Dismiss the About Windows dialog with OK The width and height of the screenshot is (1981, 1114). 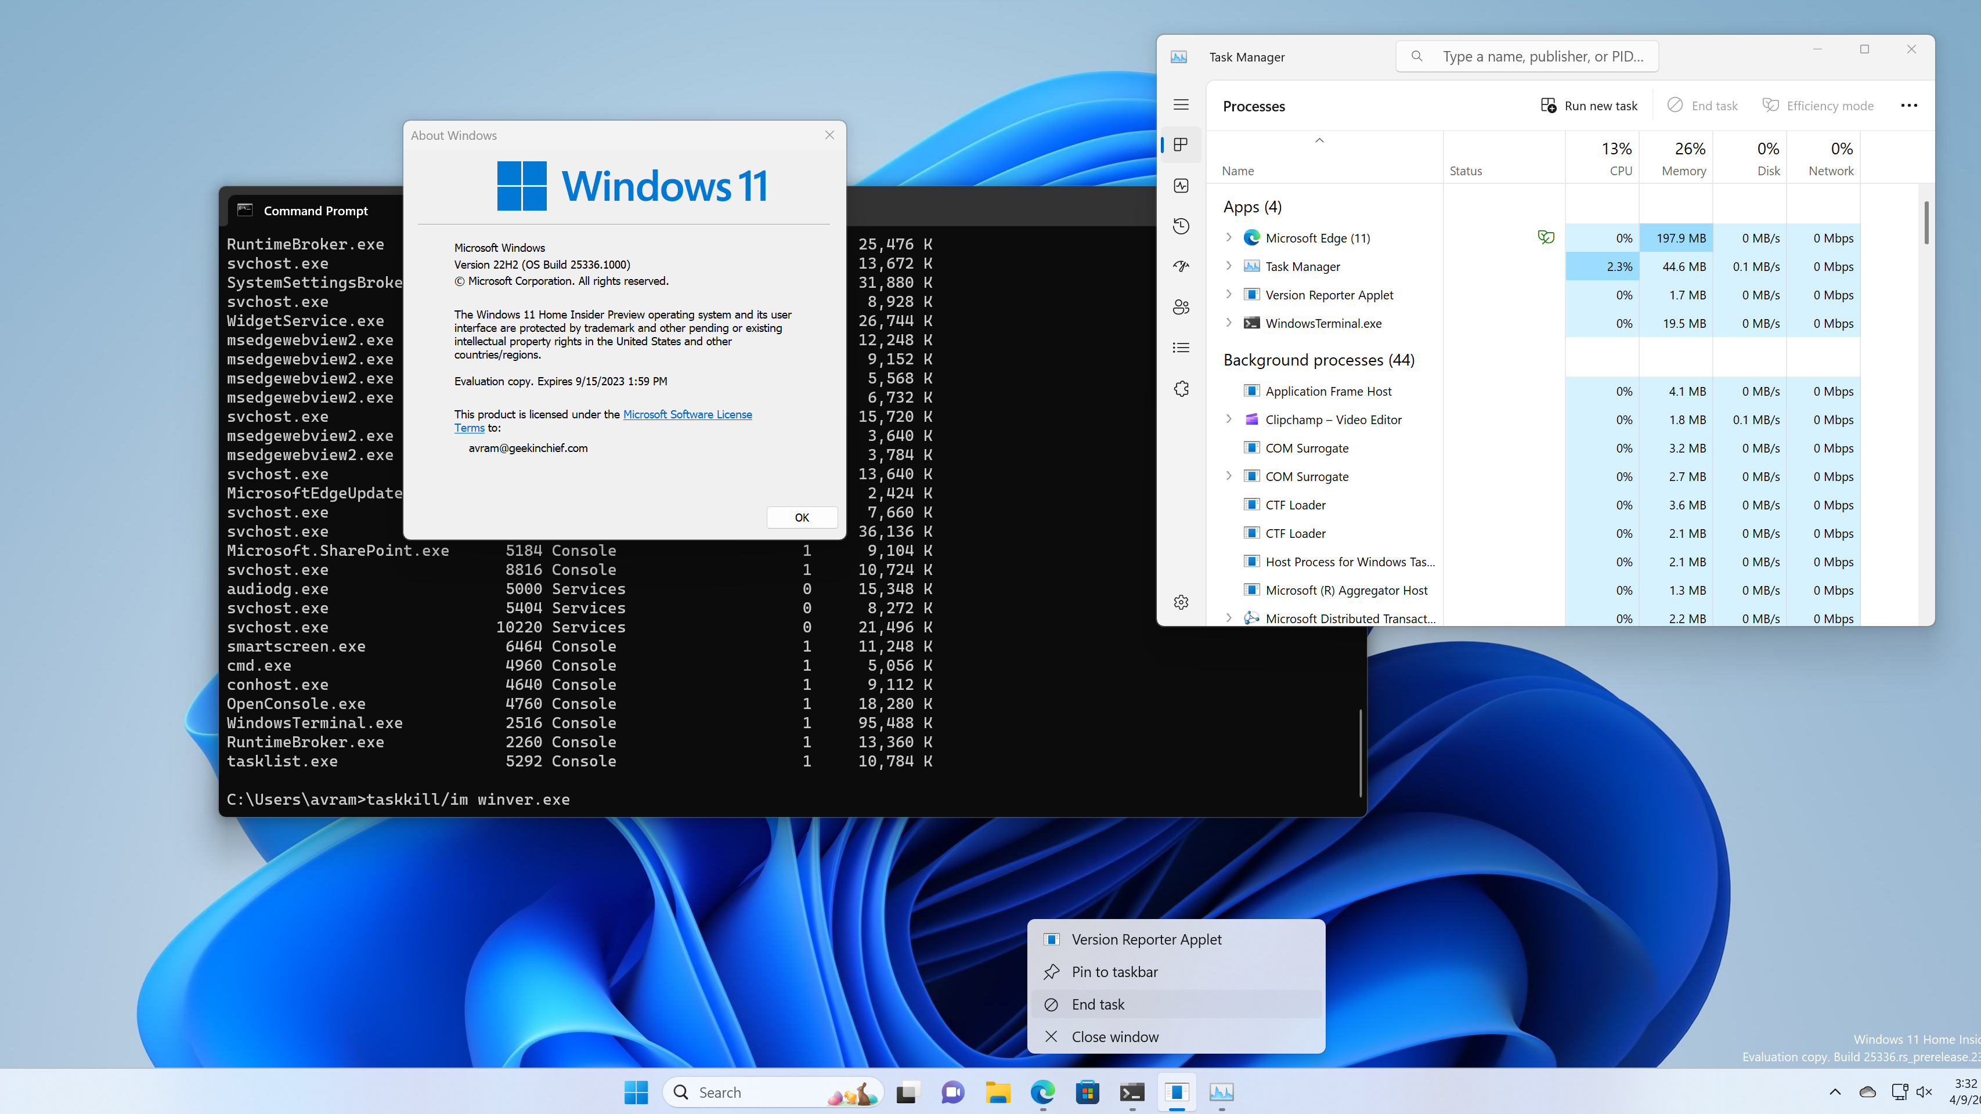pyautogui.click(x=802, y=518)
